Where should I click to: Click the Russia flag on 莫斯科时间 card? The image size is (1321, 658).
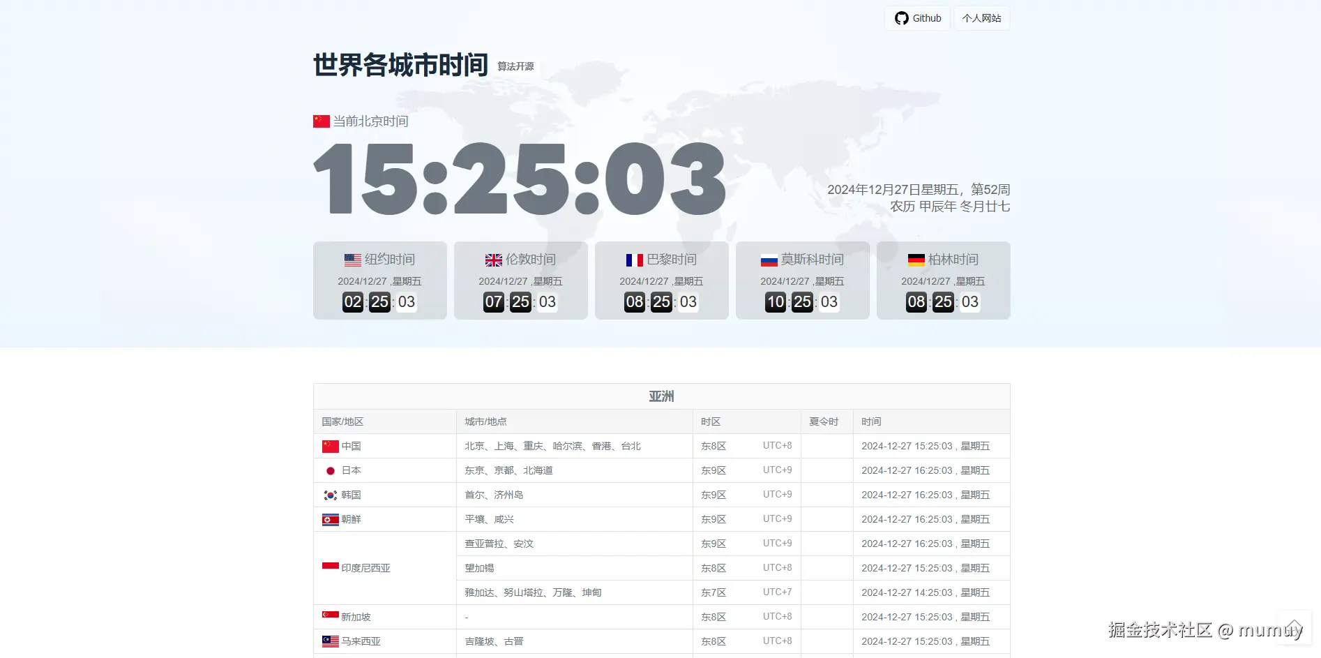tap(769, 259)
